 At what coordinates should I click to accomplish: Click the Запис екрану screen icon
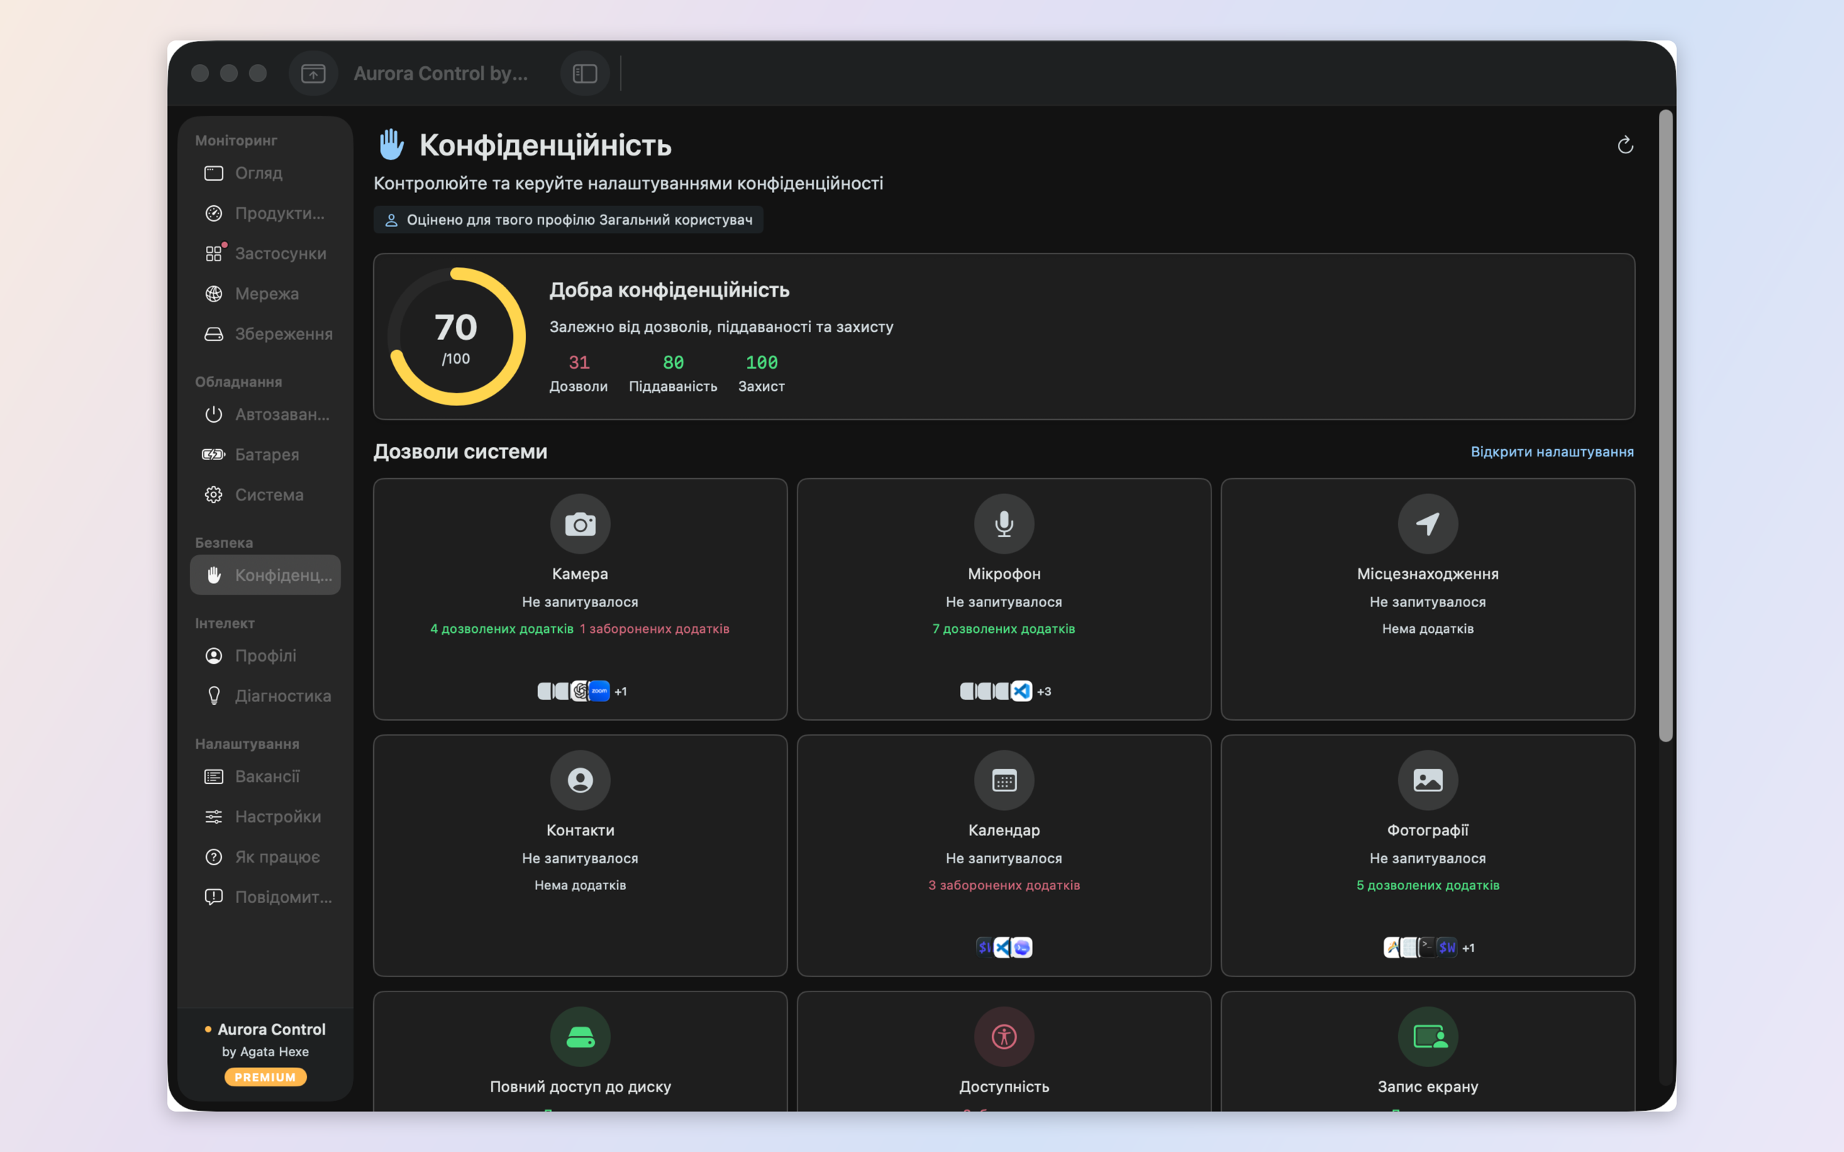point(1427,1037)
